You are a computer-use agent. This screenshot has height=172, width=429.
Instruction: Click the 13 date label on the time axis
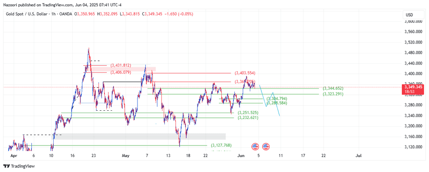point(168,156)
